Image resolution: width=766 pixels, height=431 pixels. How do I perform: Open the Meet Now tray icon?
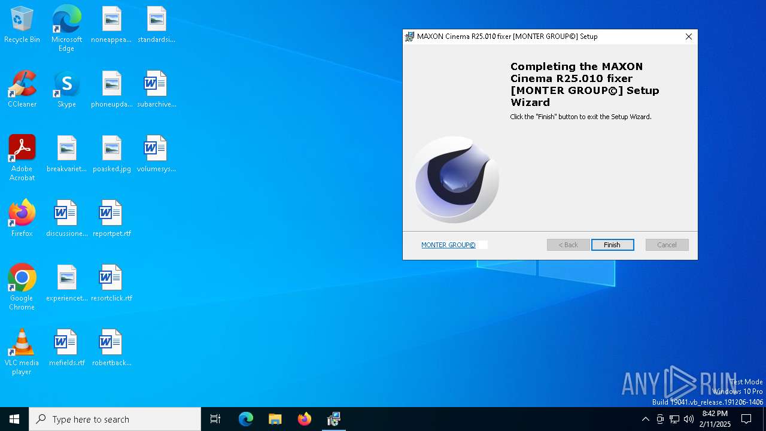click(660, 419)
